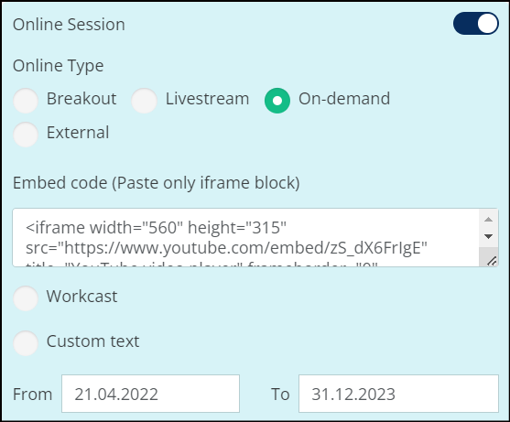Click the Online Type heading
Image resolution: width=510 pixels, height=422 pixels.
pyautogui.click(x=59, y=66)
